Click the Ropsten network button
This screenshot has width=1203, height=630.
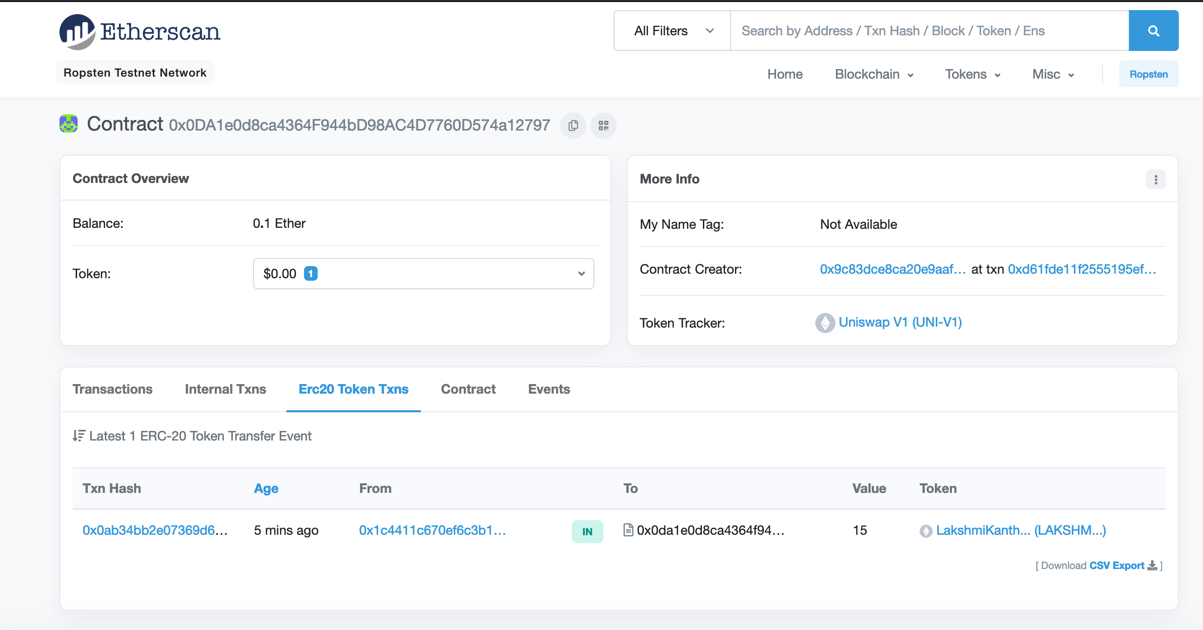pyautogui.click(x=1149, y=74)
